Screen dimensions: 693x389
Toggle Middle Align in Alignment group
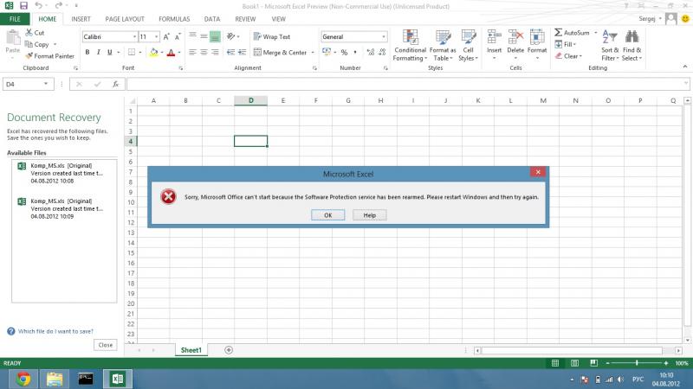204,36
